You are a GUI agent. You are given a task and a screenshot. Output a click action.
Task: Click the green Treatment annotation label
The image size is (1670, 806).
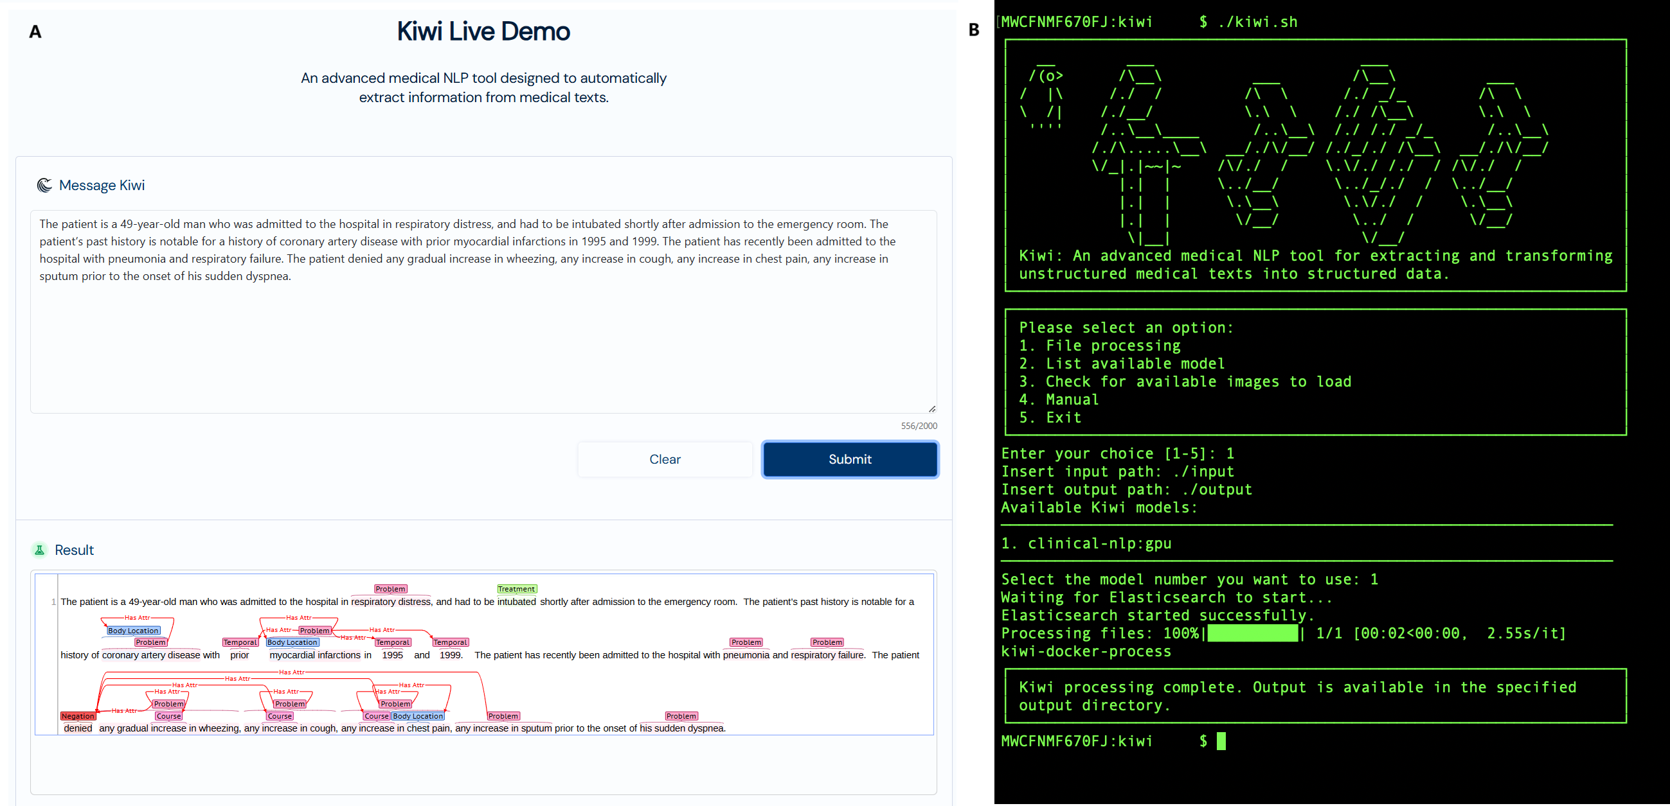(x=516, y=589)
